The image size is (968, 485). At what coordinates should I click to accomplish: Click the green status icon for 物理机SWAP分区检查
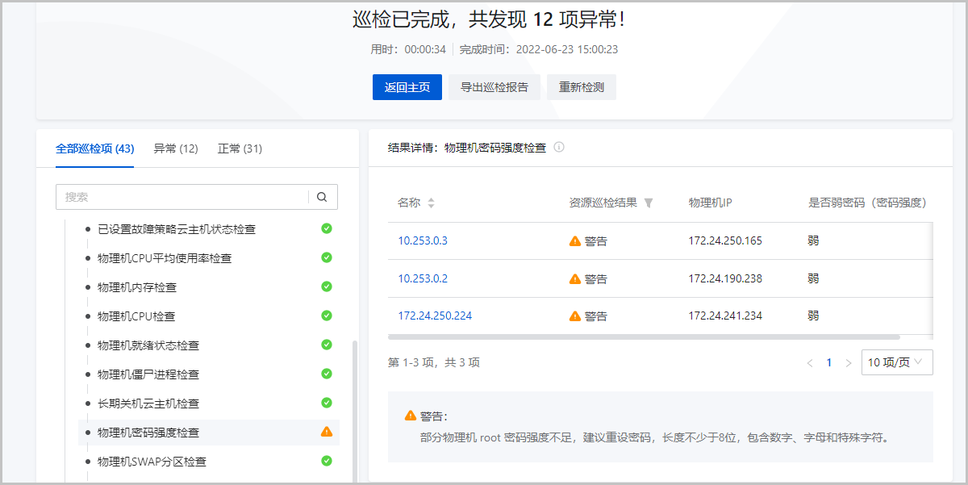[327, 461]
